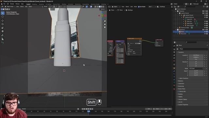Expand the Relations panel

tap(181, 81)
